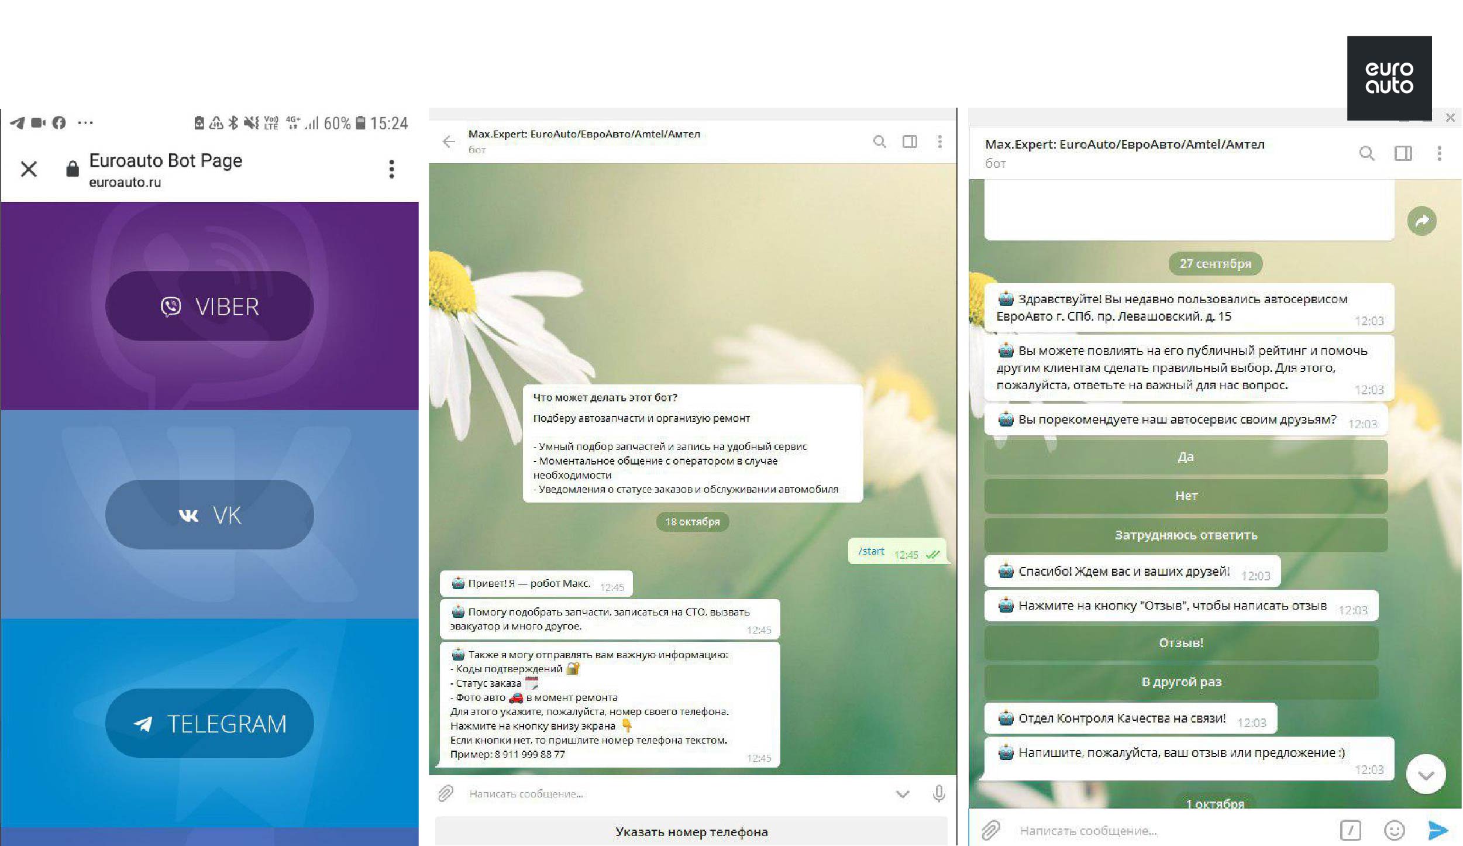Viewport: 1463px width, 846px height.
Task: Choose 'Затрудняюсь ответить' reply button
Action: (x=1186, y=535)
